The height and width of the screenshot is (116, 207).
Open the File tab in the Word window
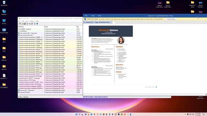click(x=86, y=16)
